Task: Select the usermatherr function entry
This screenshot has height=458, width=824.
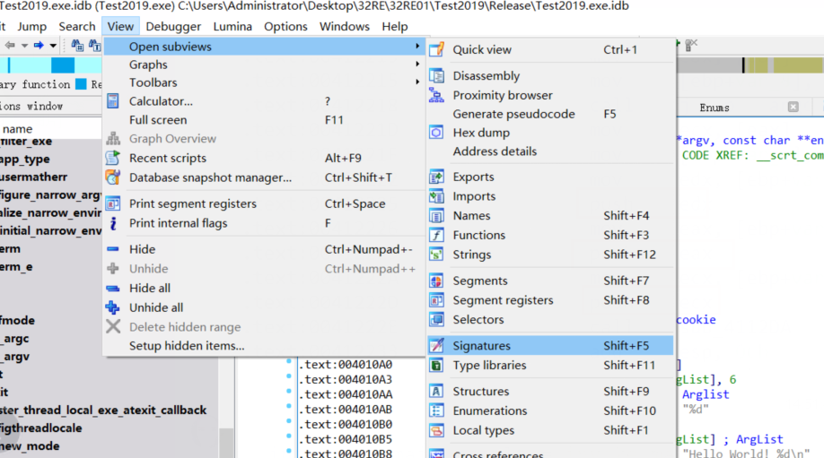Action: tap(33, 177)
